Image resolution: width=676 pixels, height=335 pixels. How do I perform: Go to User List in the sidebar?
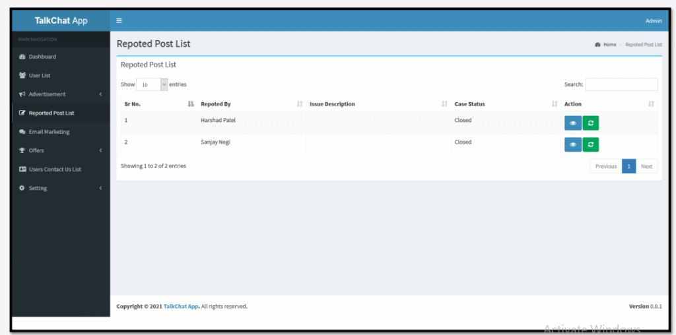pos(40,75)
